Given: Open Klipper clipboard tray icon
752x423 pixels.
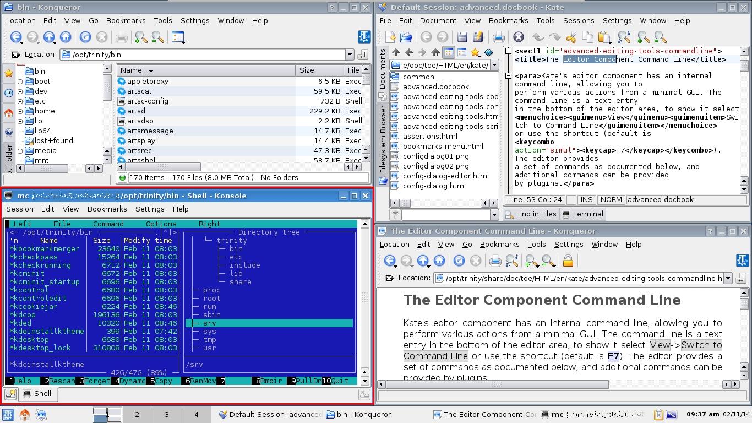Looking at the screenshot, I should click(x=658, y=415).
